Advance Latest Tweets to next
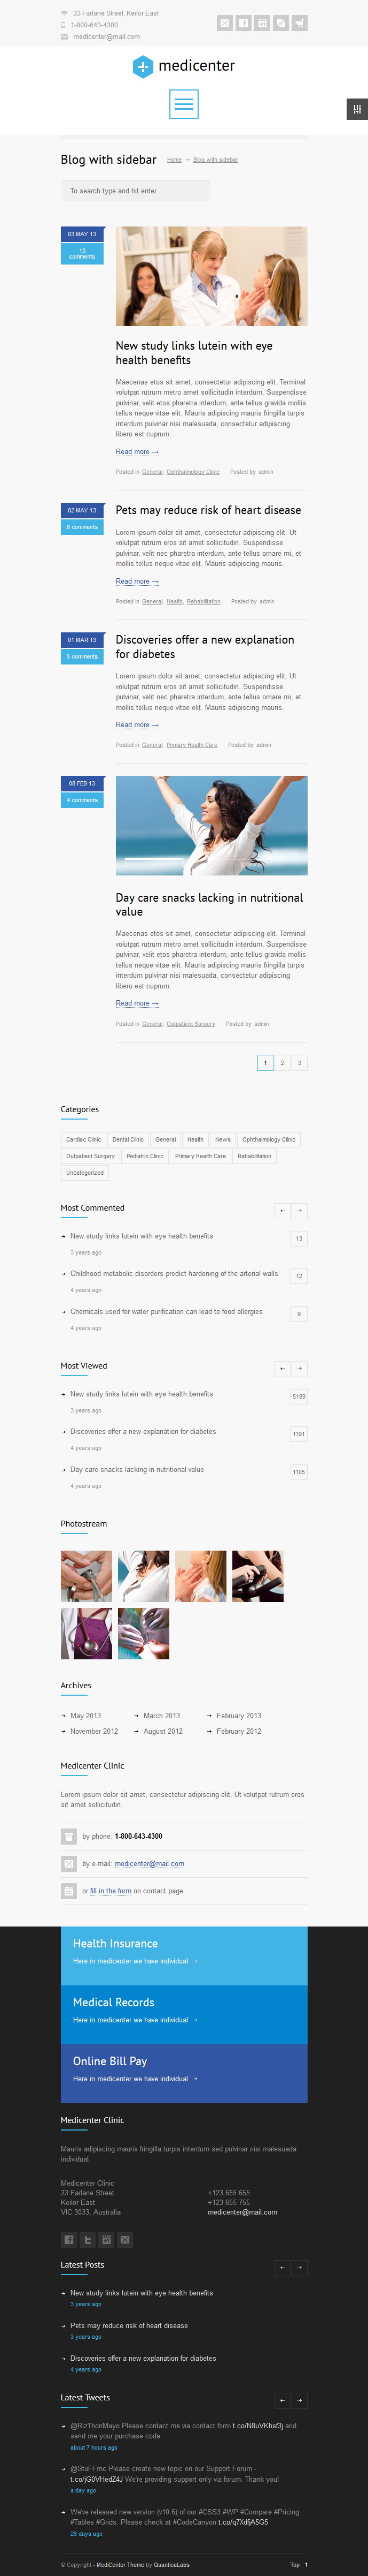The width and height of the screenshot is (368, 2576). 299,2400
